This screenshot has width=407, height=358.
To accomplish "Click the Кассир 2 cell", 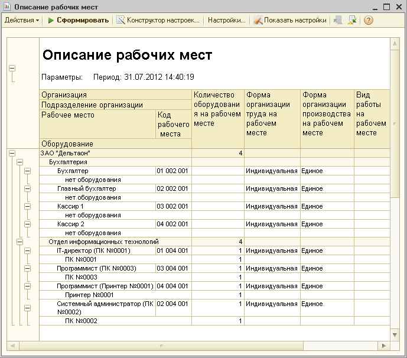I will point(97,224).
